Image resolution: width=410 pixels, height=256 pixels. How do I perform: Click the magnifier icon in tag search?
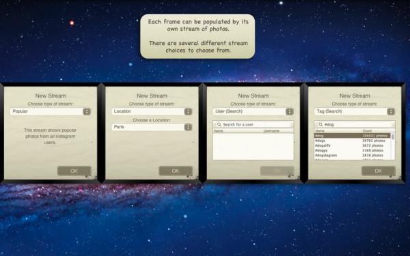click(320, 125)
